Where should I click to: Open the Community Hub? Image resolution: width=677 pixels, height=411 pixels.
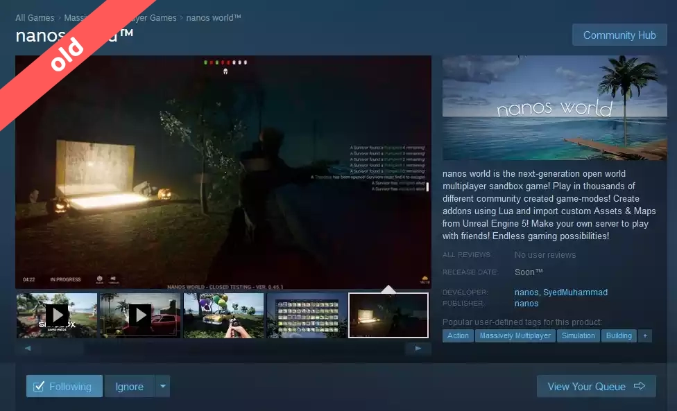619,35
